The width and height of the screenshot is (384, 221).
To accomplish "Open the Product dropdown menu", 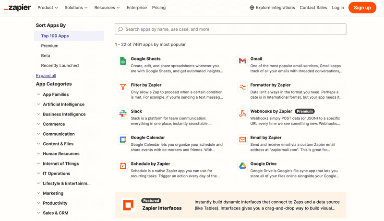I will [x=48, y=8].
